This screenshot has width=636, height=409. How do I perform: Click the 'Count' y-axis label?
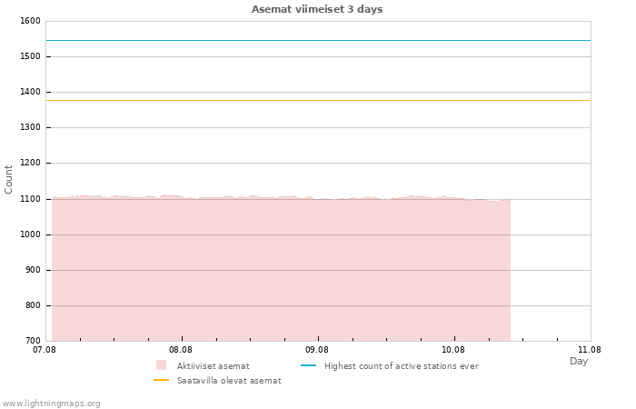[x=9, y=179]
